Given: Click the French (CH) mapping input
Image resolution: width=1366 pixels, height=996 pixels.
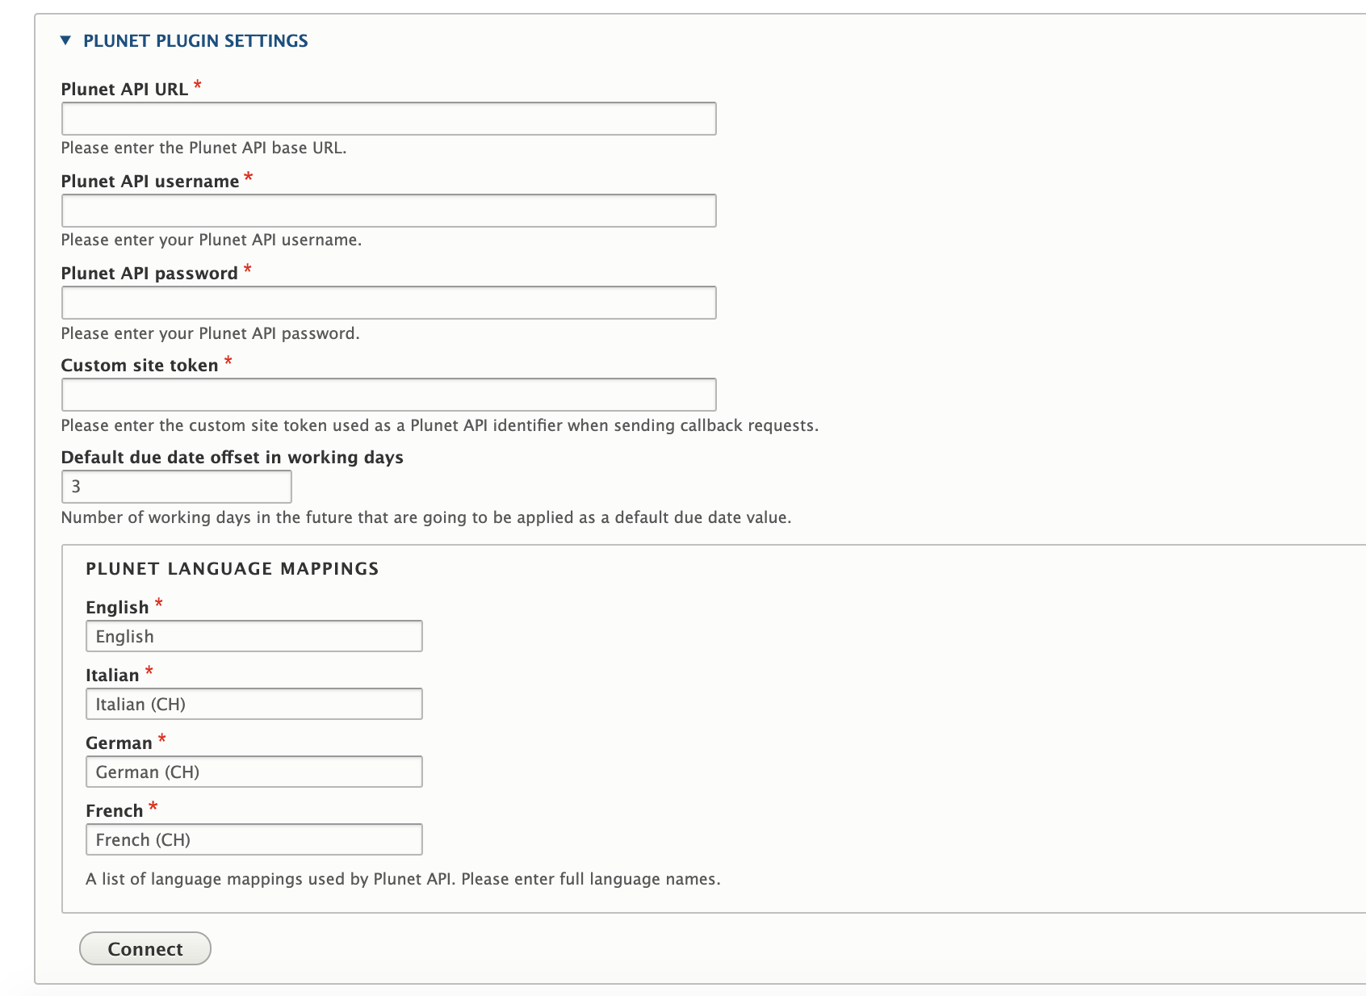Looking at the screenshot, I should point(254,839).
